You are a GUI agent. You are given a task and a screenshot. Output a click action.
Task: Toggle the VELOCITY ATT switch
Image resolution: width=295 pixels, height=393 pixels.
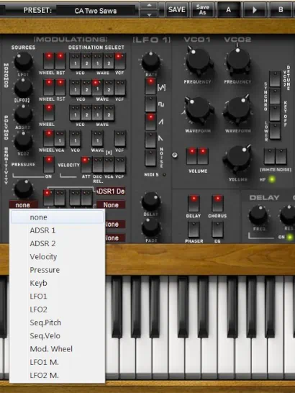86,165
